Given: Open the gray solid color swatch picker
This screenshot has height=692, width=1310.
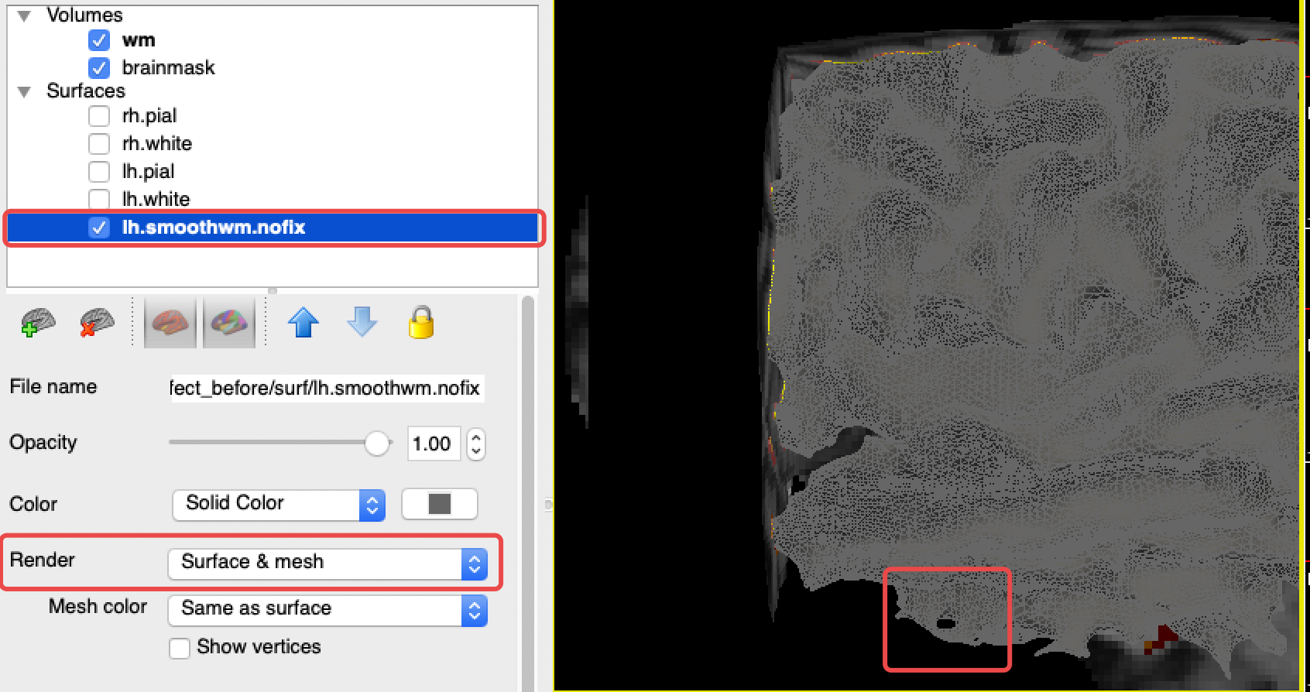Looking at the screenshot, I should [x=440, y=505].
